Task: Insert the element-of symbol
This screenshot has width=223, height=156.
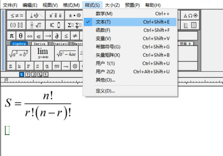Action: 39,36
